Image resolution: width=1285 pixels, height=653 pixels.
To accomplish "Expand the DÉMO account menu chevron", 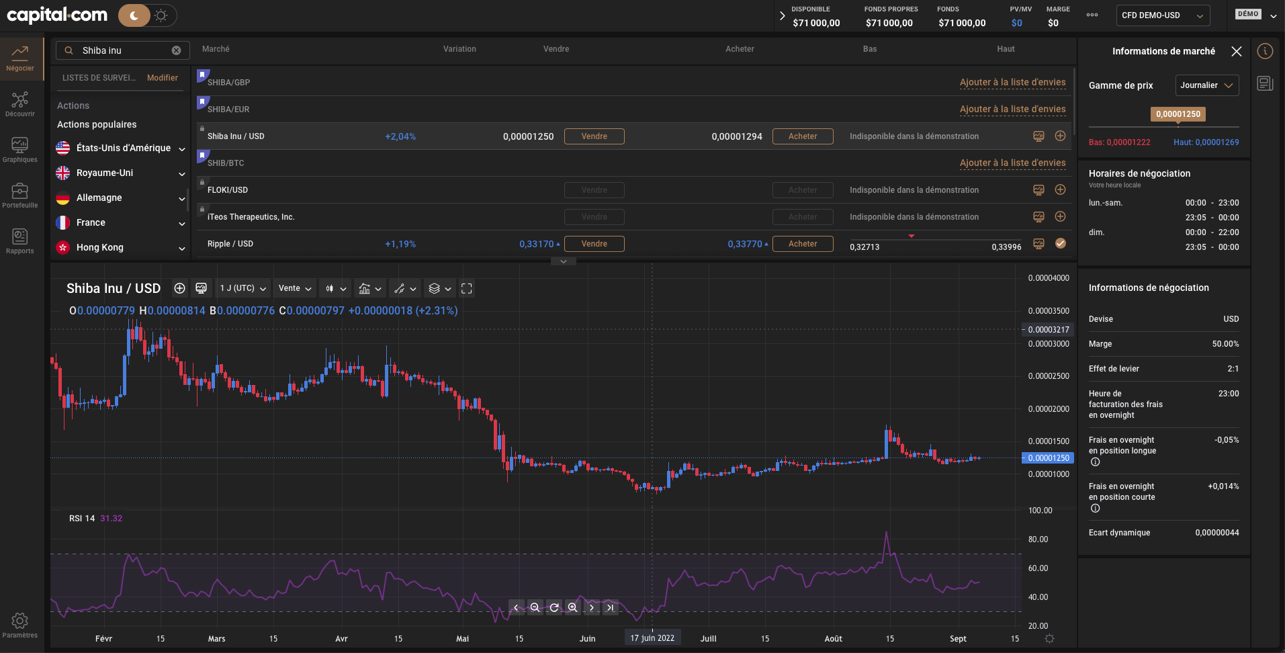I will tap(1274, 15).
